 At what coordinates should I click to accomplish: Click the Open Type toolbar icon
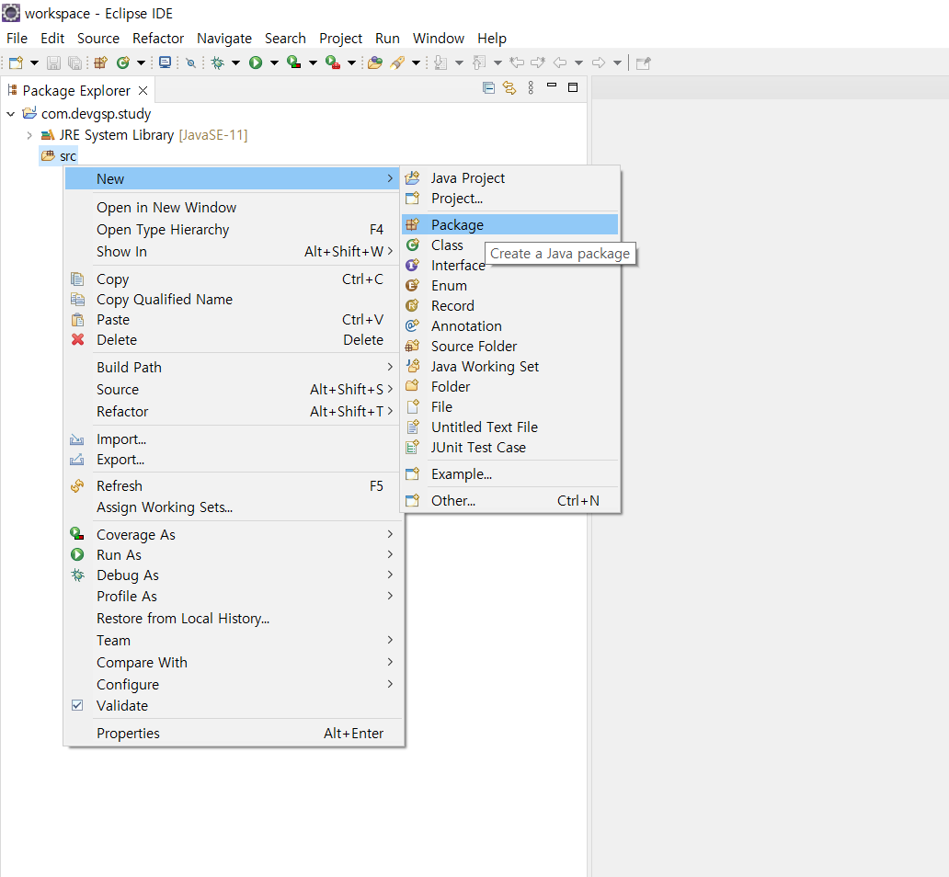point(375,63)
